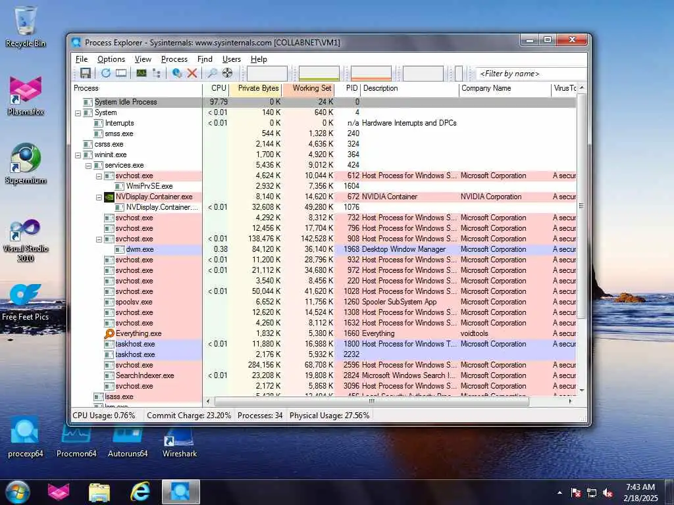
Task: Click the Windows Start button
Action: click(18, 492)
